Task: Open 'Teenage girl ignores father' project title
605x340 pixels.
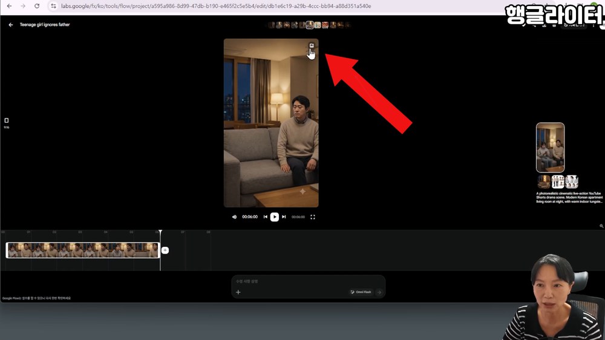Action: pos(45,25)
